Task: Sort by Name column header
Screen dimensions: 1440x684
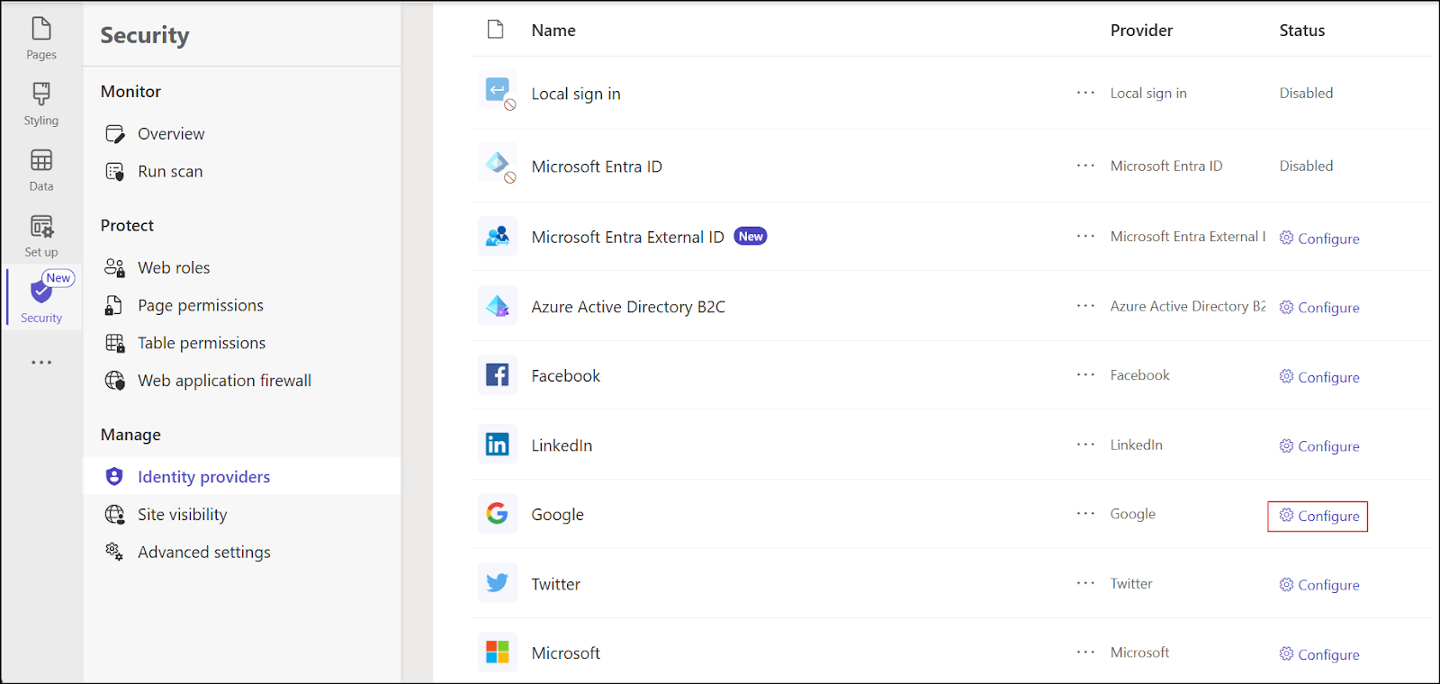Action: pyautogui.click(x=553, y=31)
